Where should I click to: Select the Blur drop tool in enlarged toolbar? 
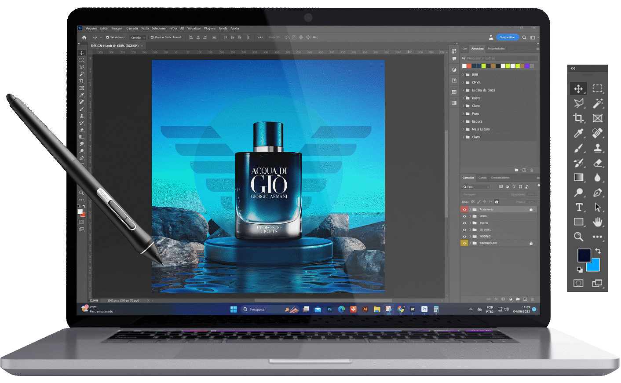point(597,178)
